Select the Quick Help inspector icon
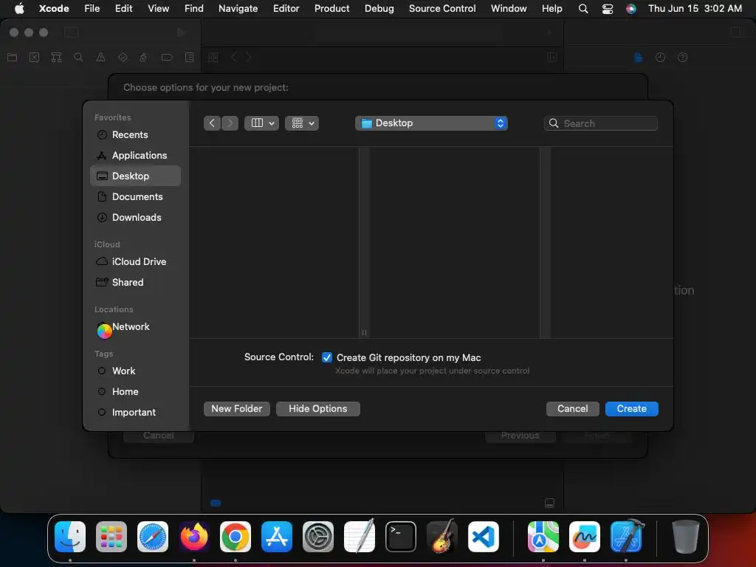 click(683, 58)
